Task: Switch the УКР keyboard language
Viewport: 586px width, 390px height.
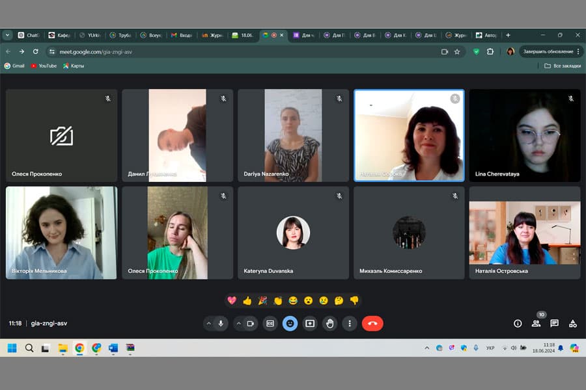Action: [x=490, y=348]
